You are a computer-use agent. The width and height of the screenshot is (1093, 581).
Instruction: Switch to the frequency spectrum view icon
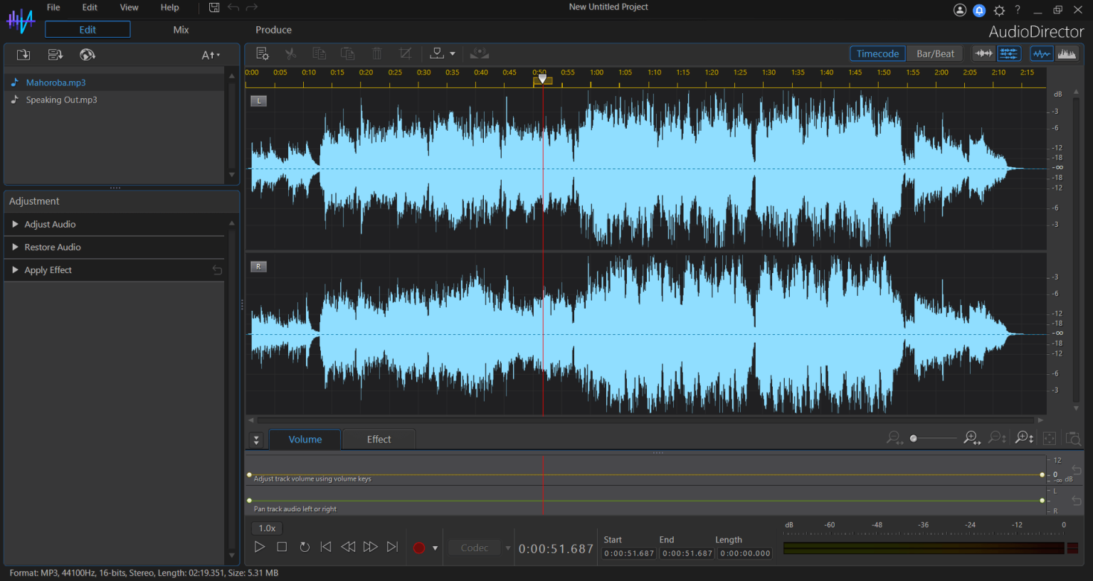[1067, 53]
